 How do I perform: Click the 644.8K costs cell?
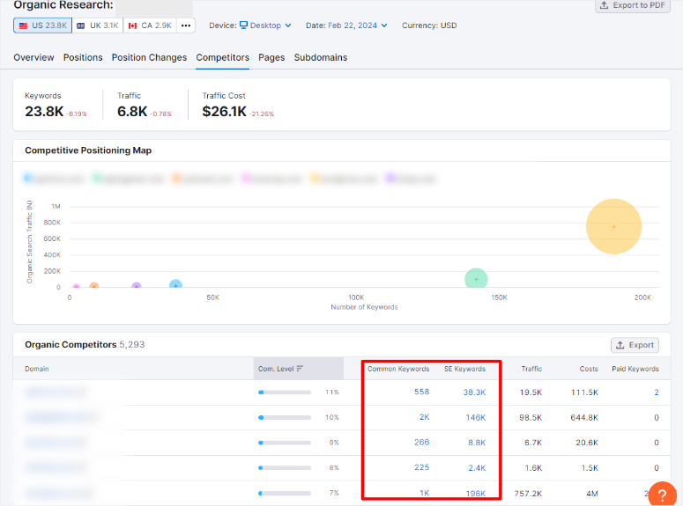[584, 417]
